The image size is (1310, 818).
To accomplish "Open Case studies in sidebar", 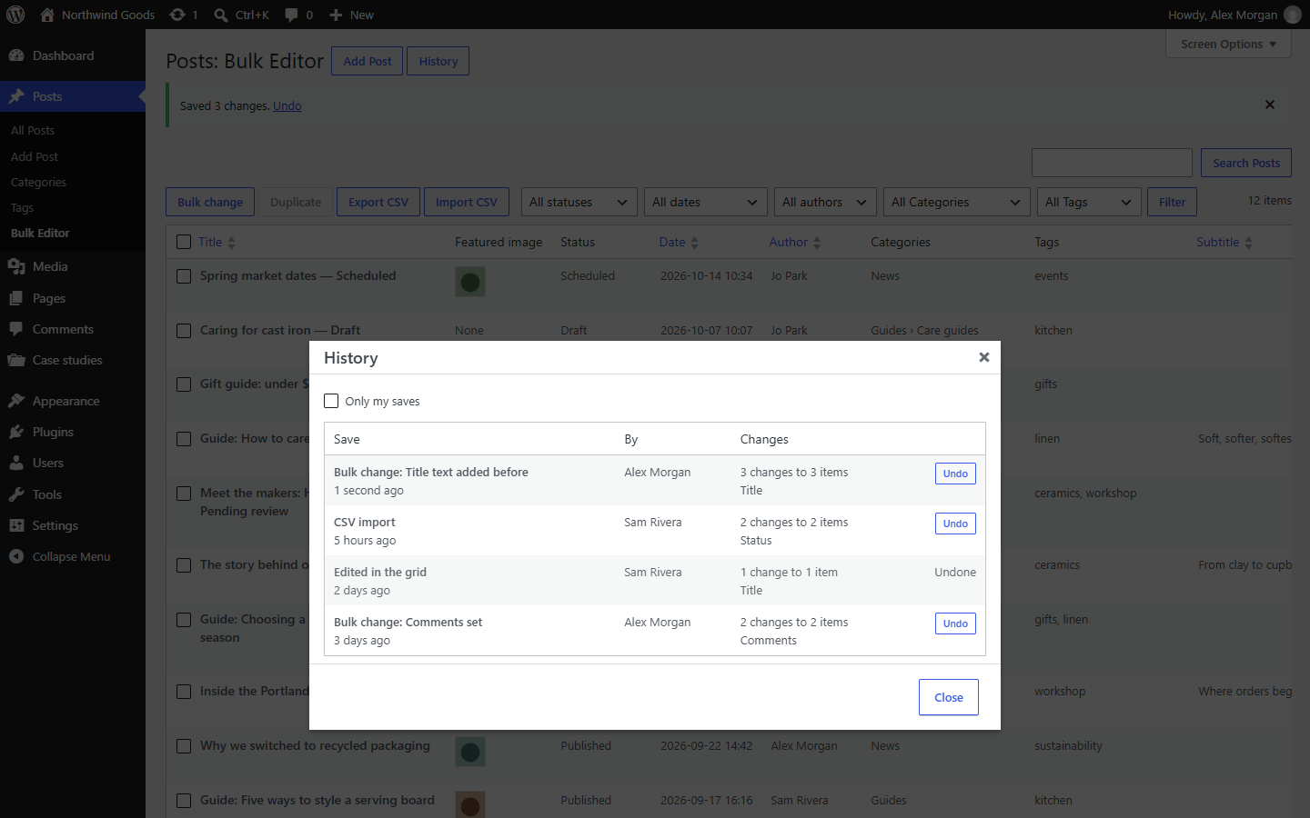I will [x=73, y=360].
